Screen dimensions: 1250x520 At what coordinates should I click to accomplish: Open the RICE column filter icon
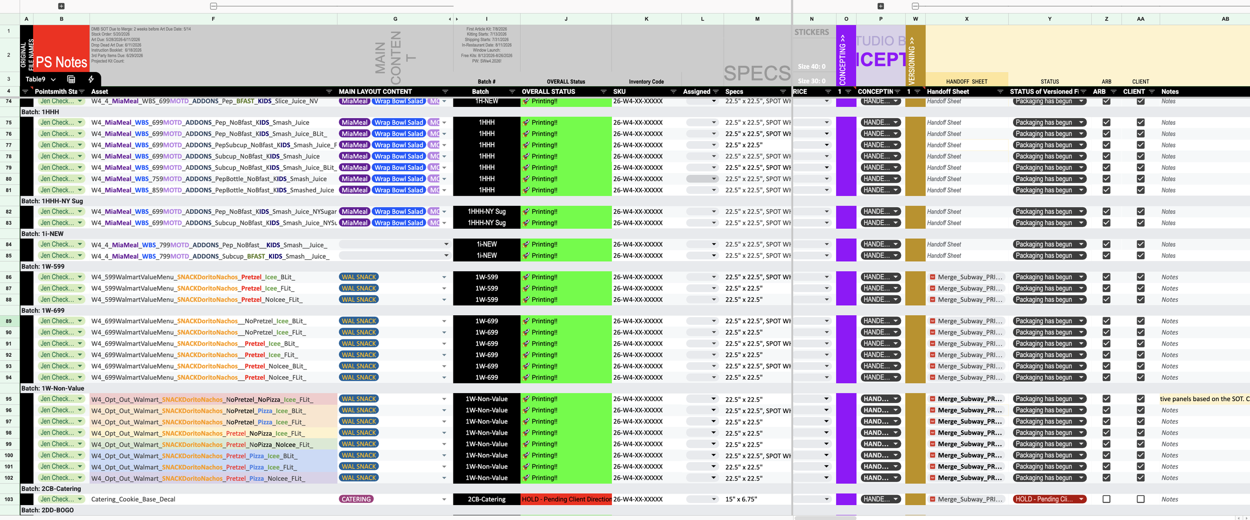tap(828, 91)
